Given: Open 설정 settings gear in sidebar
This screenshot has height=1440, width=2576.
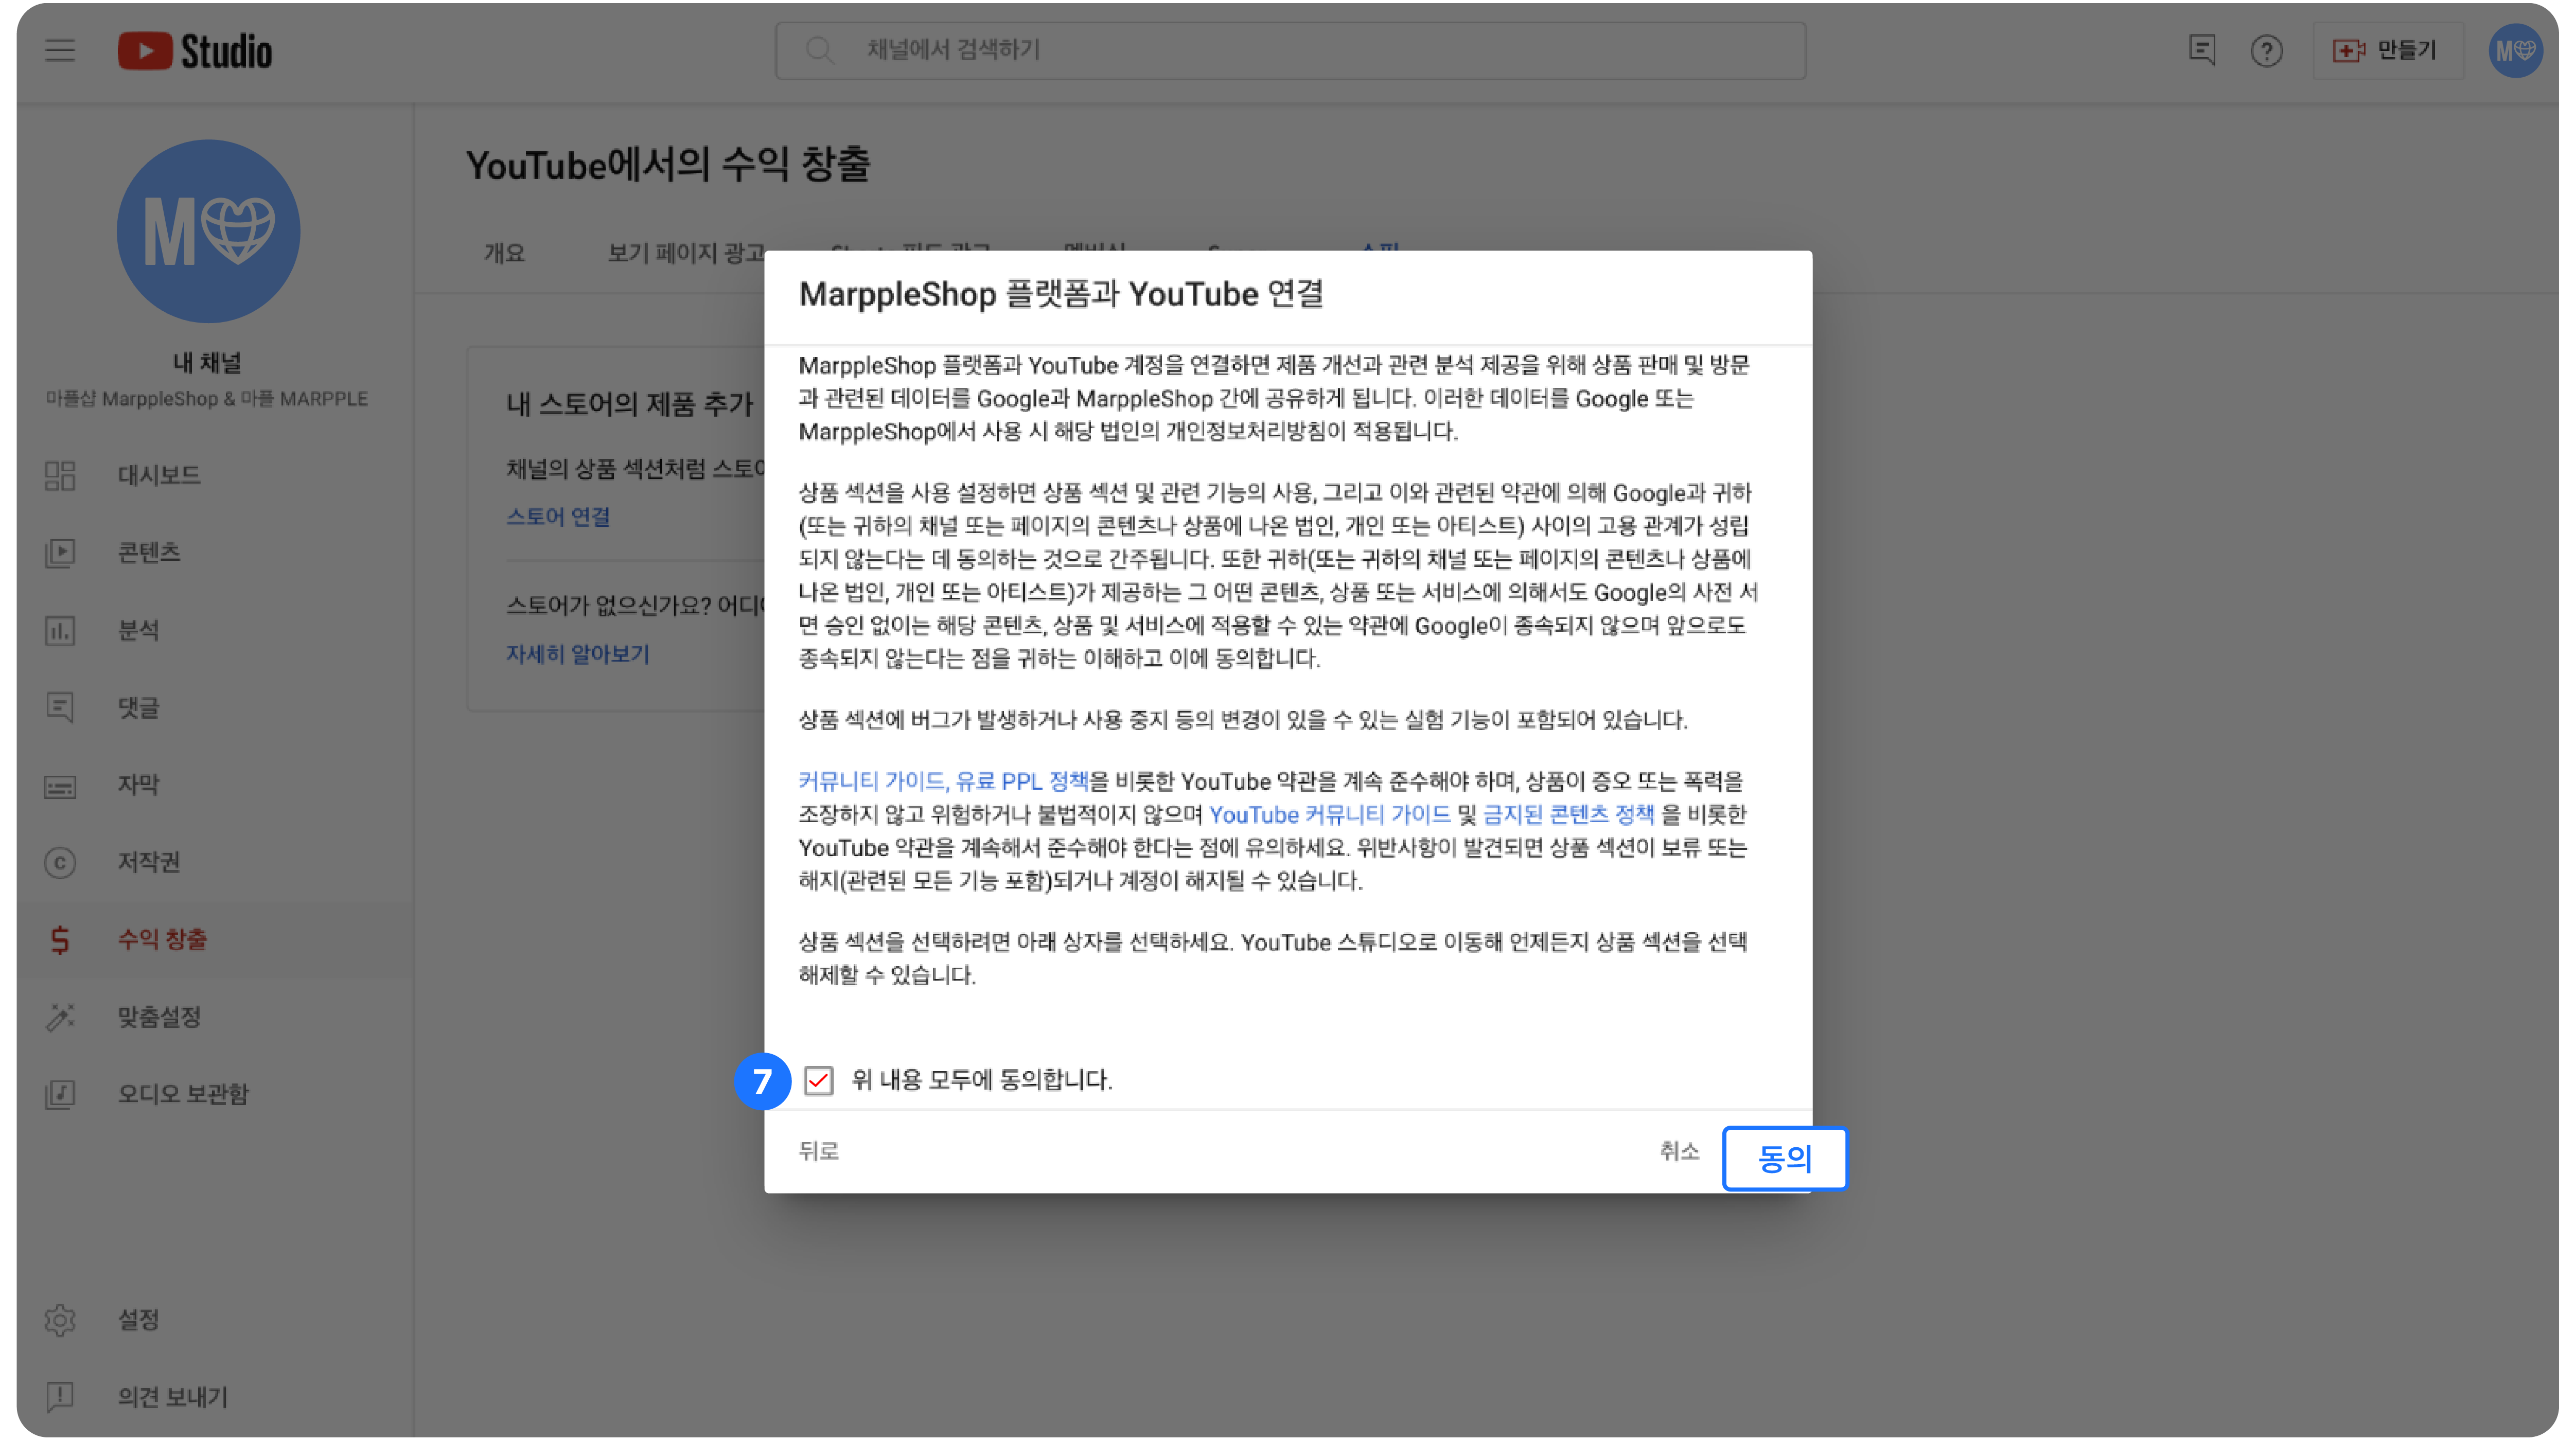Looking at the screenshot, I should pos(60,1320).
